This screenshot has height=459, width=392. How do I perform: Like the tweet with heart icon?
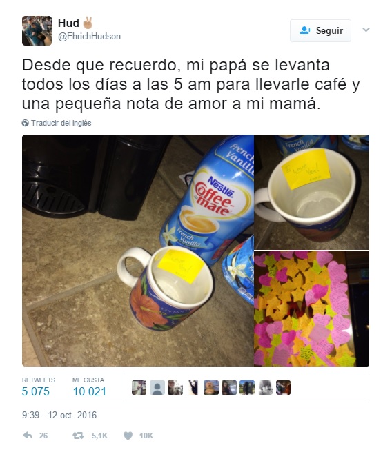128,436
